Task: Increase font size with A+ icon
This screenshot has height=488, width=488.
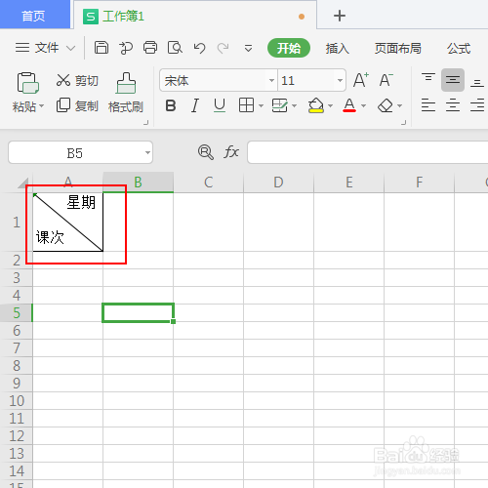Action: [361, 80]
